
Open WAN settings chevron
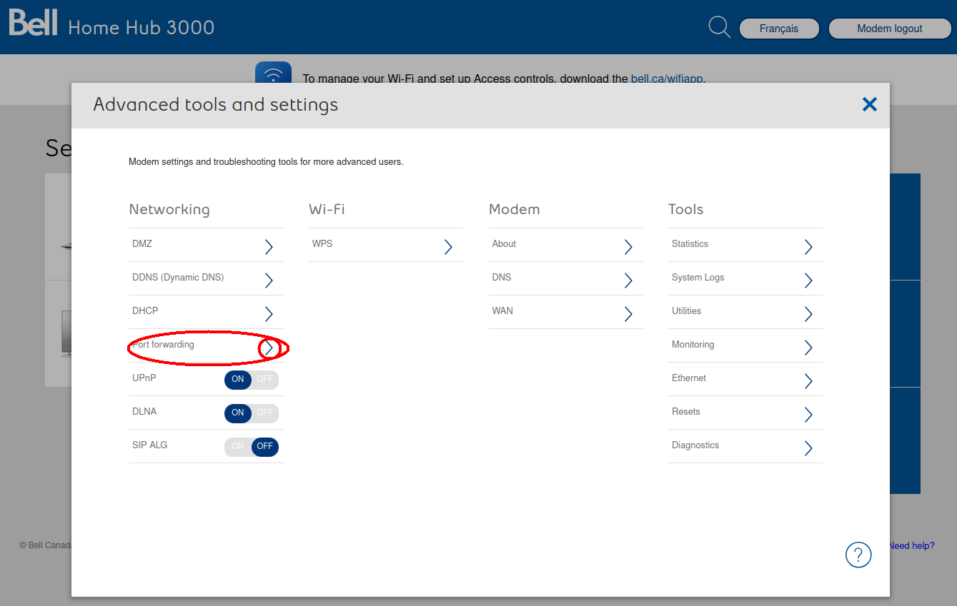click(x=628, y=314)
